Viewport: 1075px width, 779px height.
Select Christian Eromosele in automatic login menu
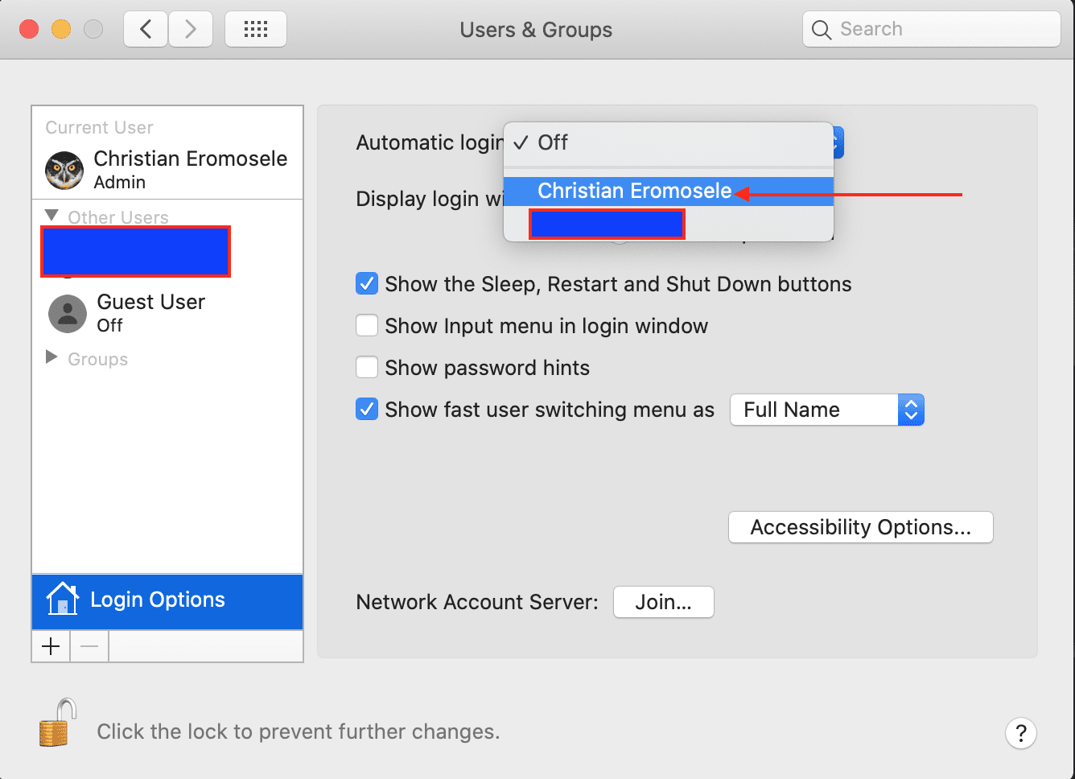634,191
